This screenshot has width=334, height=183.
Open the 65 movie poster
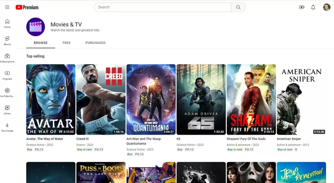[201, 99]
